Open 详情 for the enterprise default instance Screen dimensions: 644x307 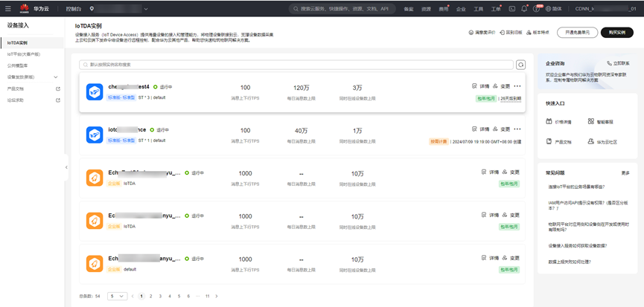[x=491, y=258]
